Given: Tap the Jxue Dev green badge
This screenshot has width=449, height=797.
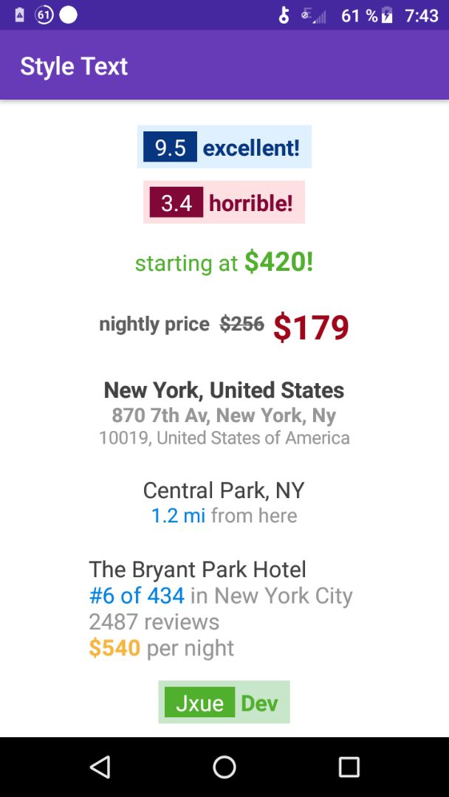Looking at the screenshot, I should pyautogui.click(x=224, y=703).
